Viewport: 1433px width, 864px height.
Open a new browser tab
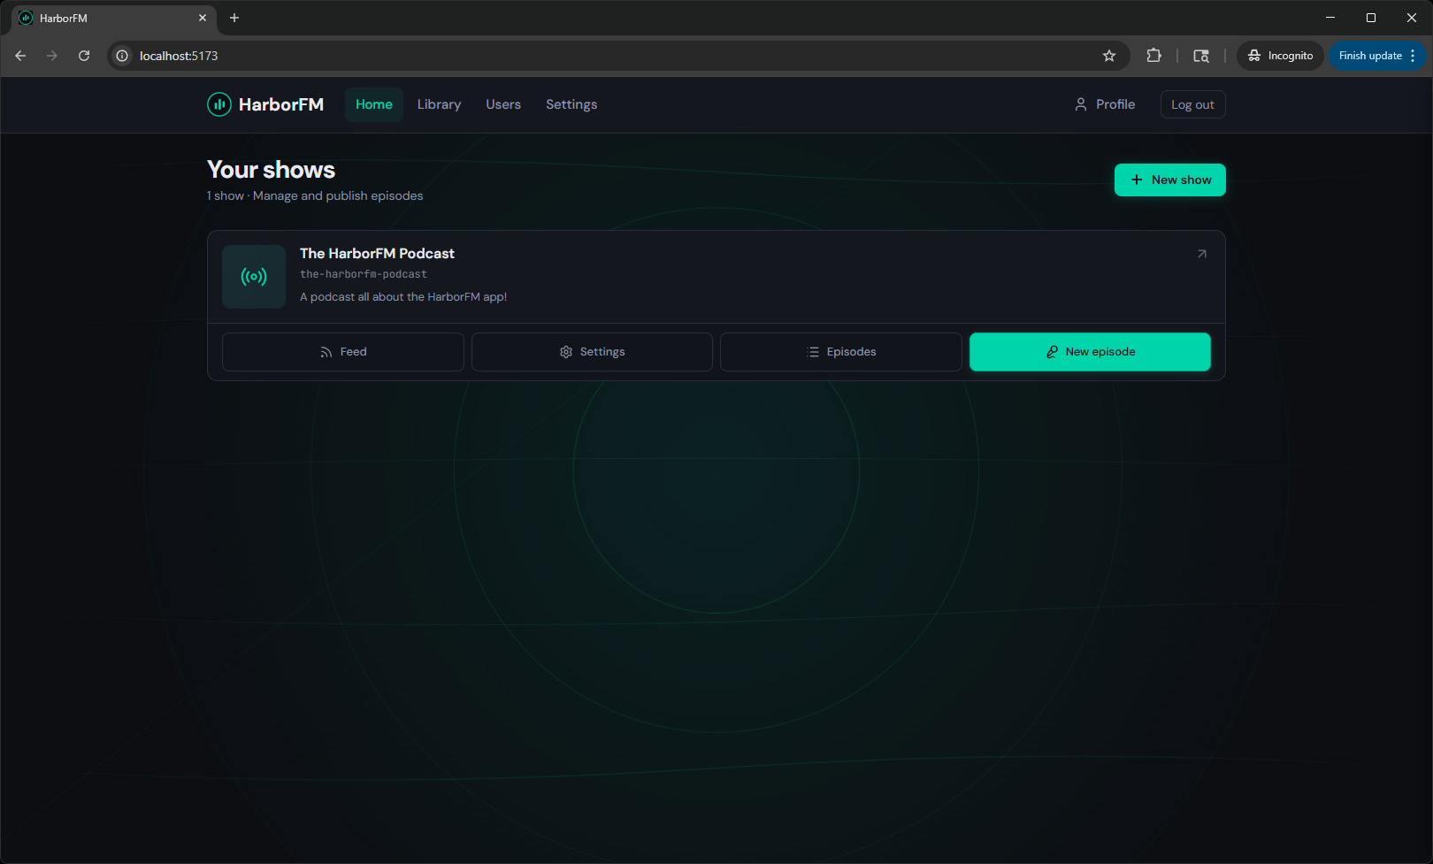(234, 18)
